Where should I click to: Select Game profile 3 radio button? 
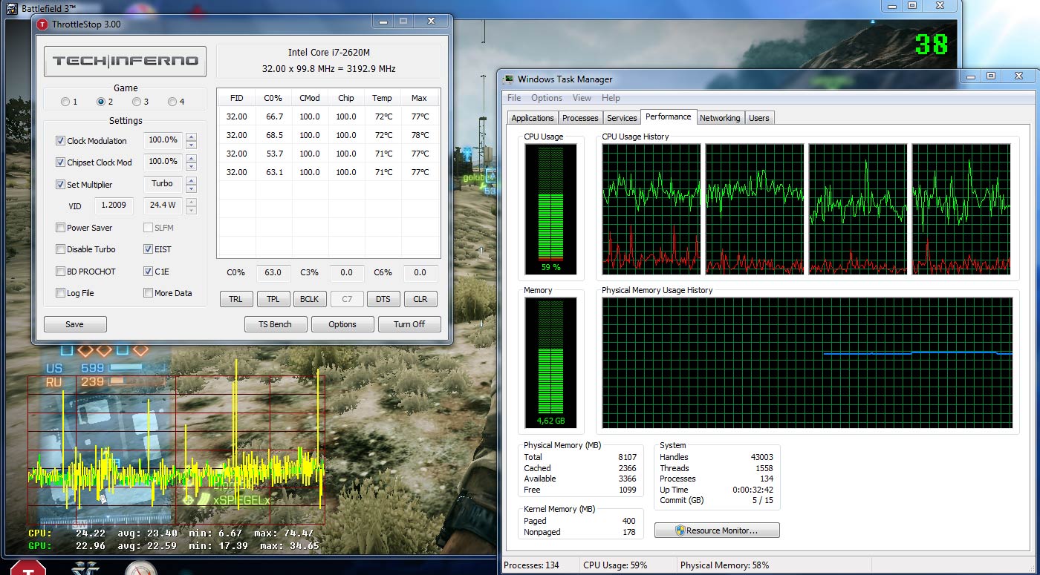coord(137,102)
